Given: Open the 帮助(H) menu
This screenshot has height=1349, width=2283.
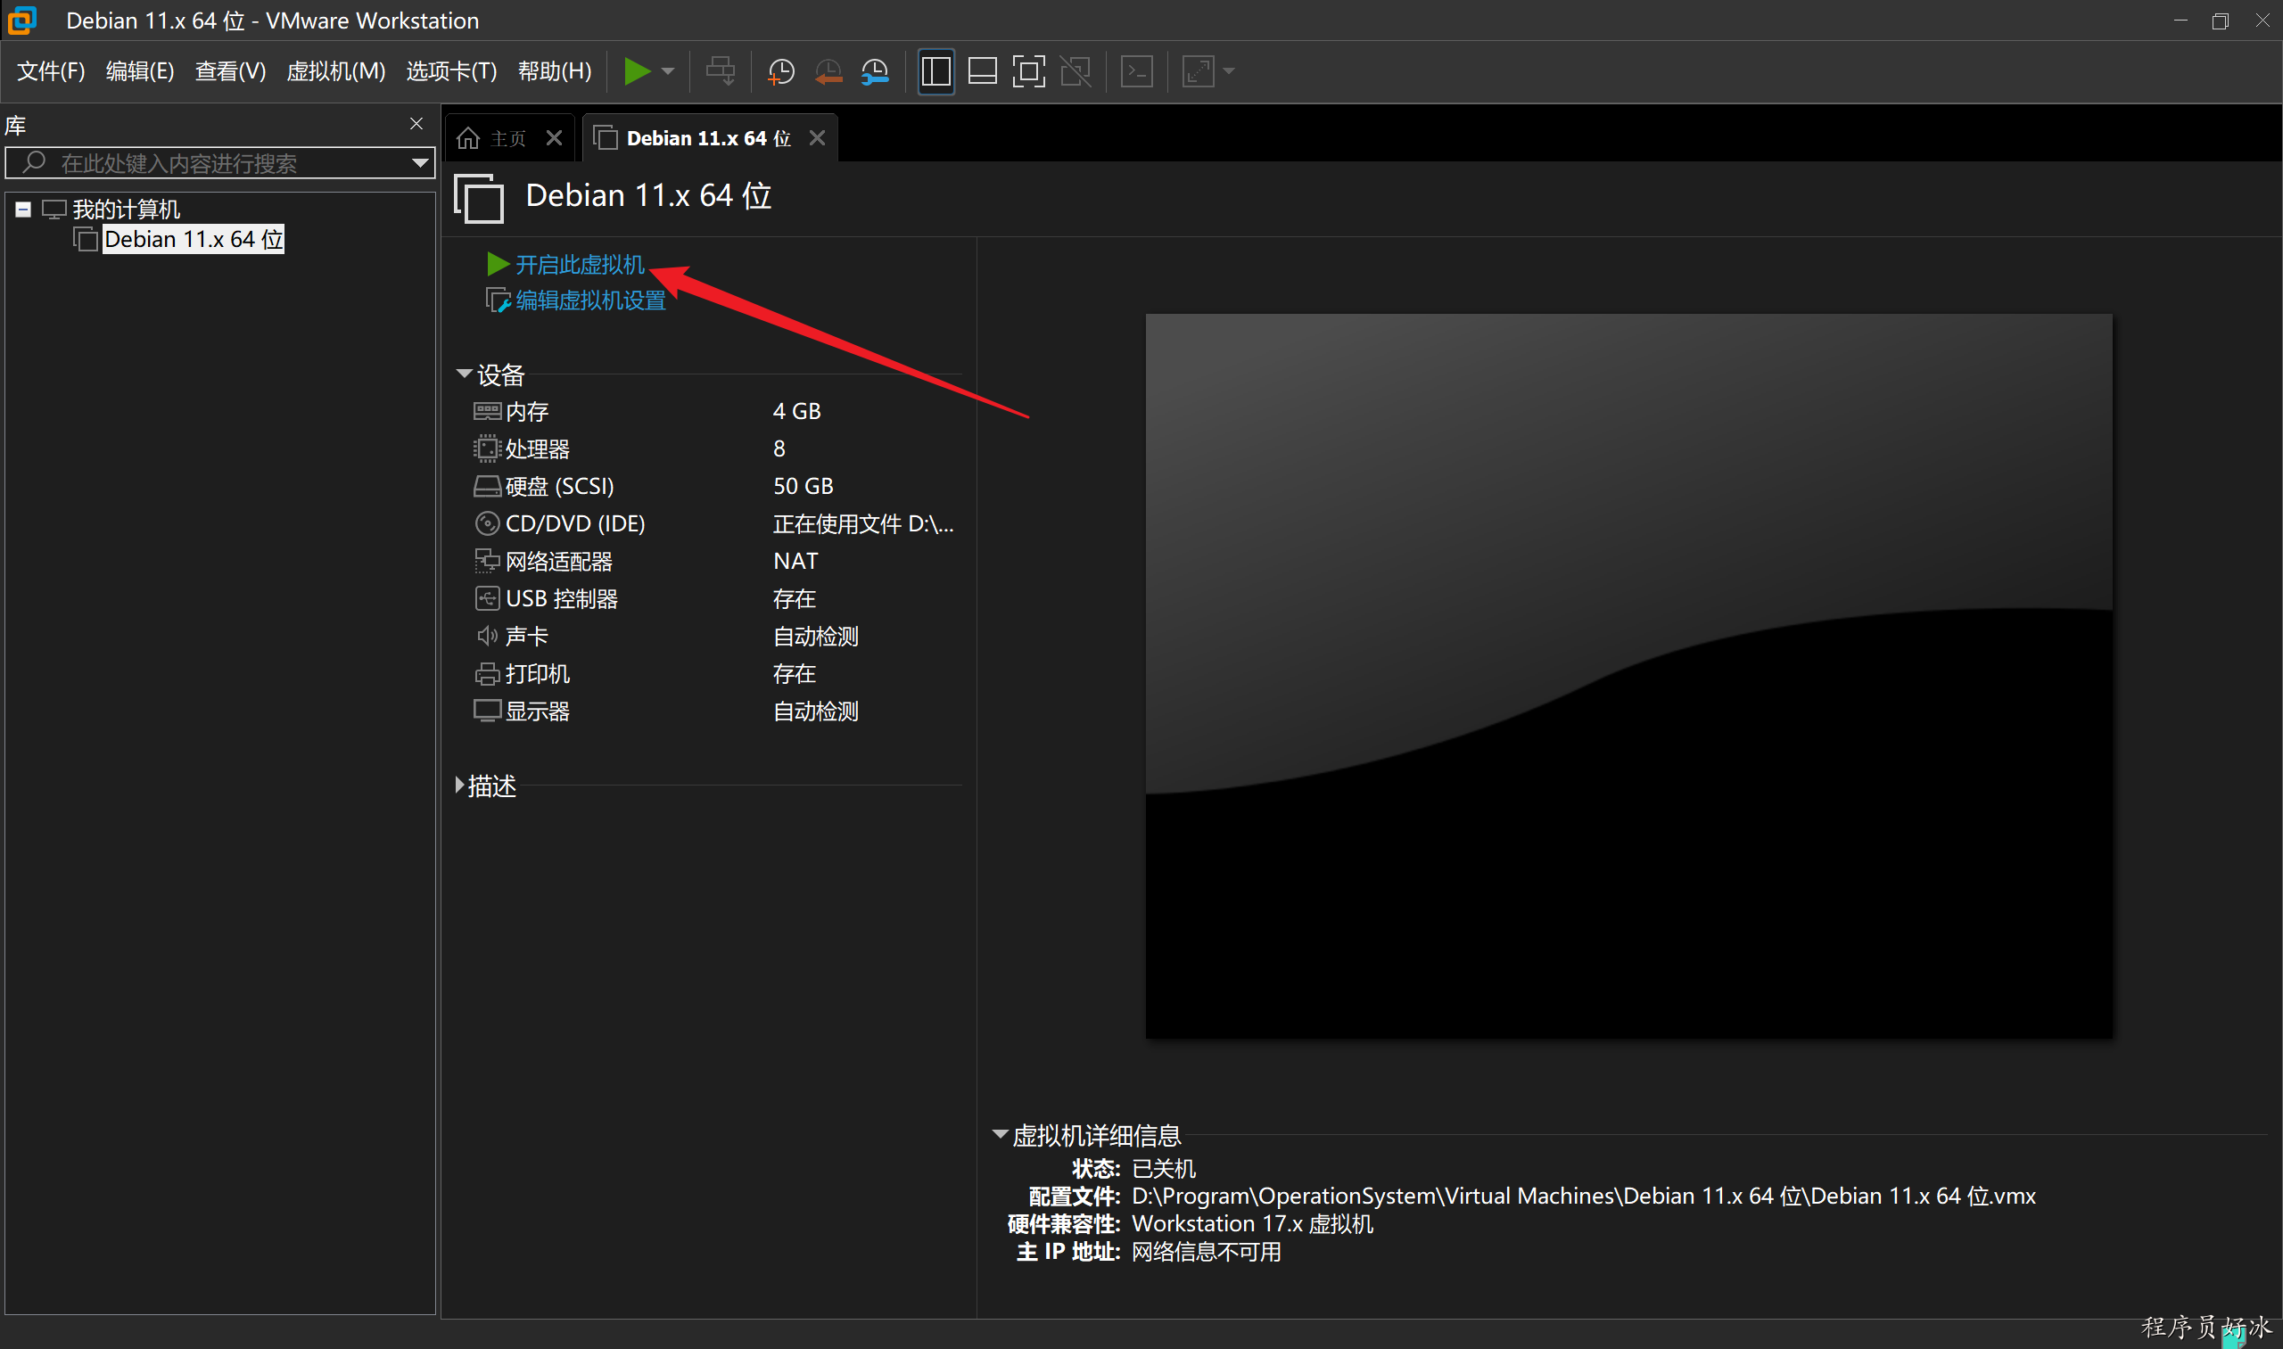Looking at the screenshot, I should 555,71.
